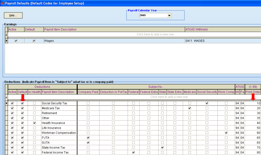Toggle Active checkbox for Wages earning

pyautogui.click(x=16, y=41)
